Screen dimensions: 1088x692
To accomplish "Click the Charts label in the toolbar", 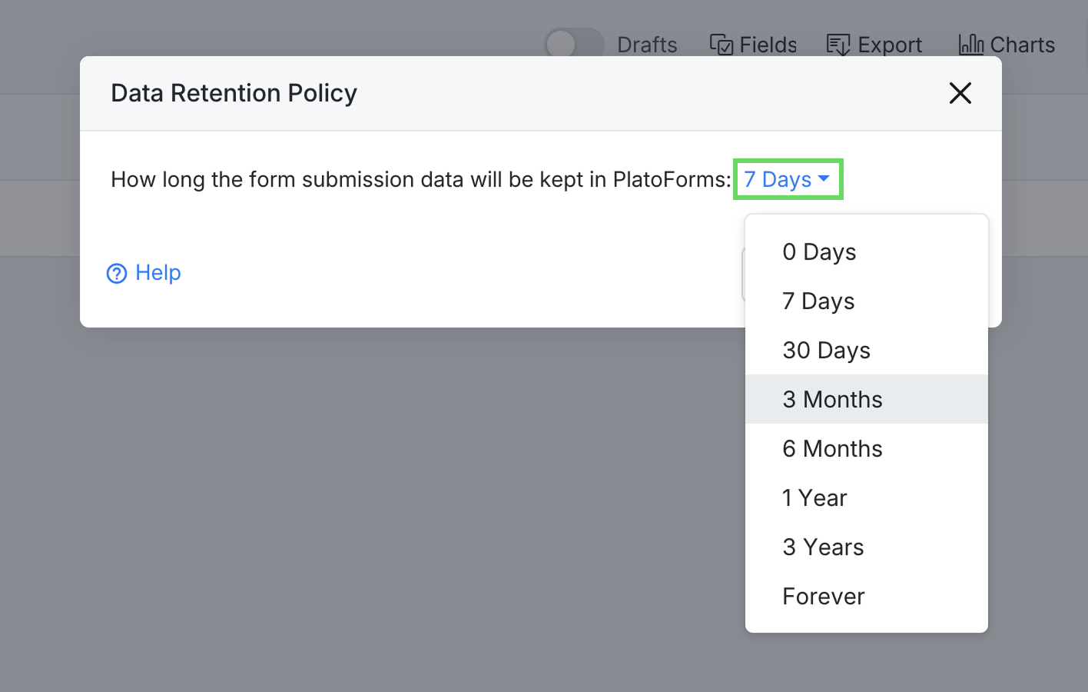I will point(1022,45).
